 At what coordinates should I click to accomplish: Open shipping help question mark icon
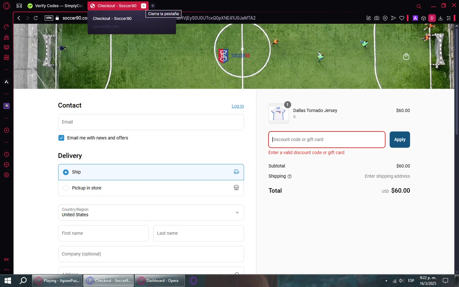289,177
